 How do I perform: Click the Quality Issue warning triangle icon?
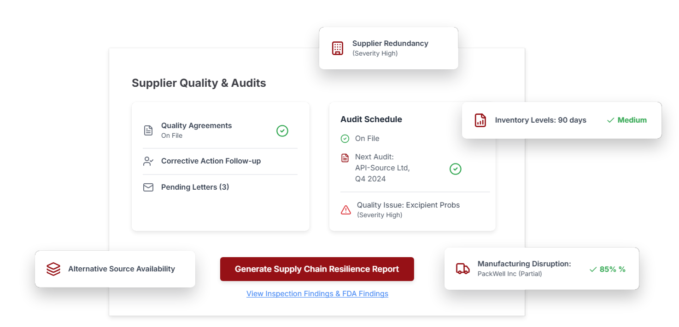[345, 209]
